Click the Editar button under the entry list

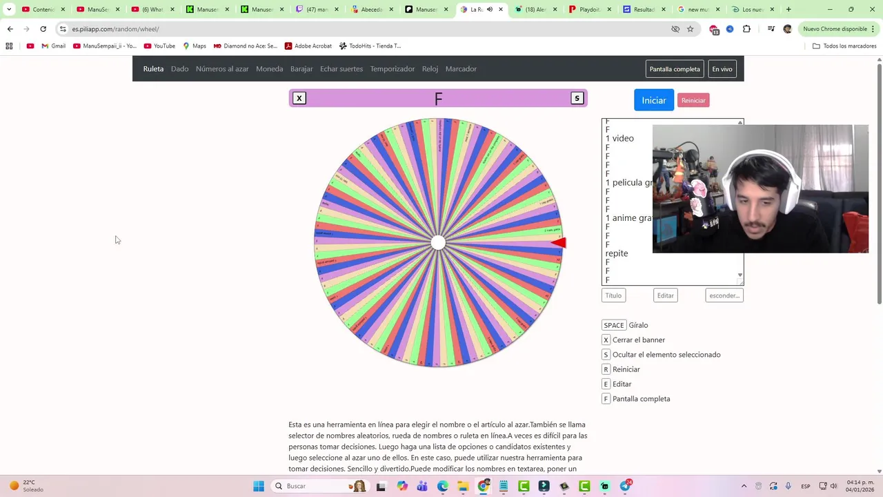(x=666, y=295)
